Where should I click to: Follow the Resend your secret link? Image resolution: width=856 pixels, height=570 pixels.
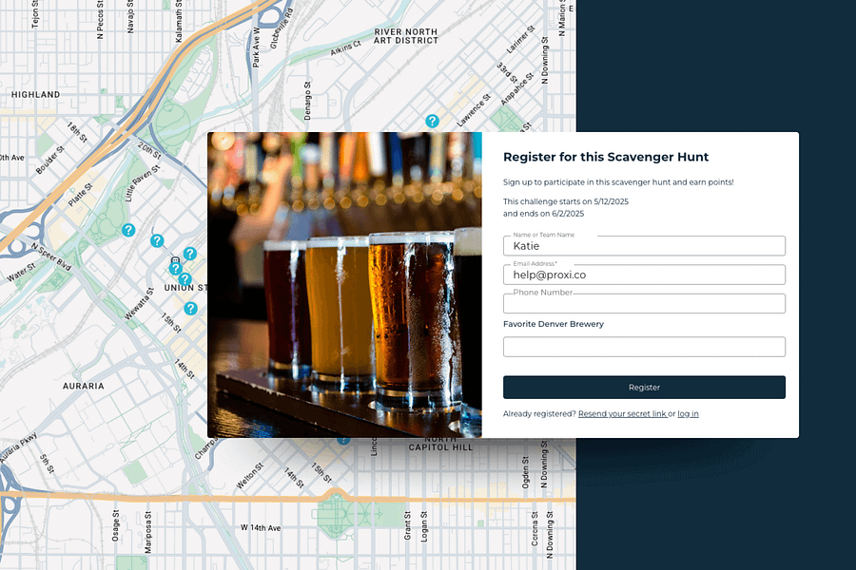coord(622,413)
